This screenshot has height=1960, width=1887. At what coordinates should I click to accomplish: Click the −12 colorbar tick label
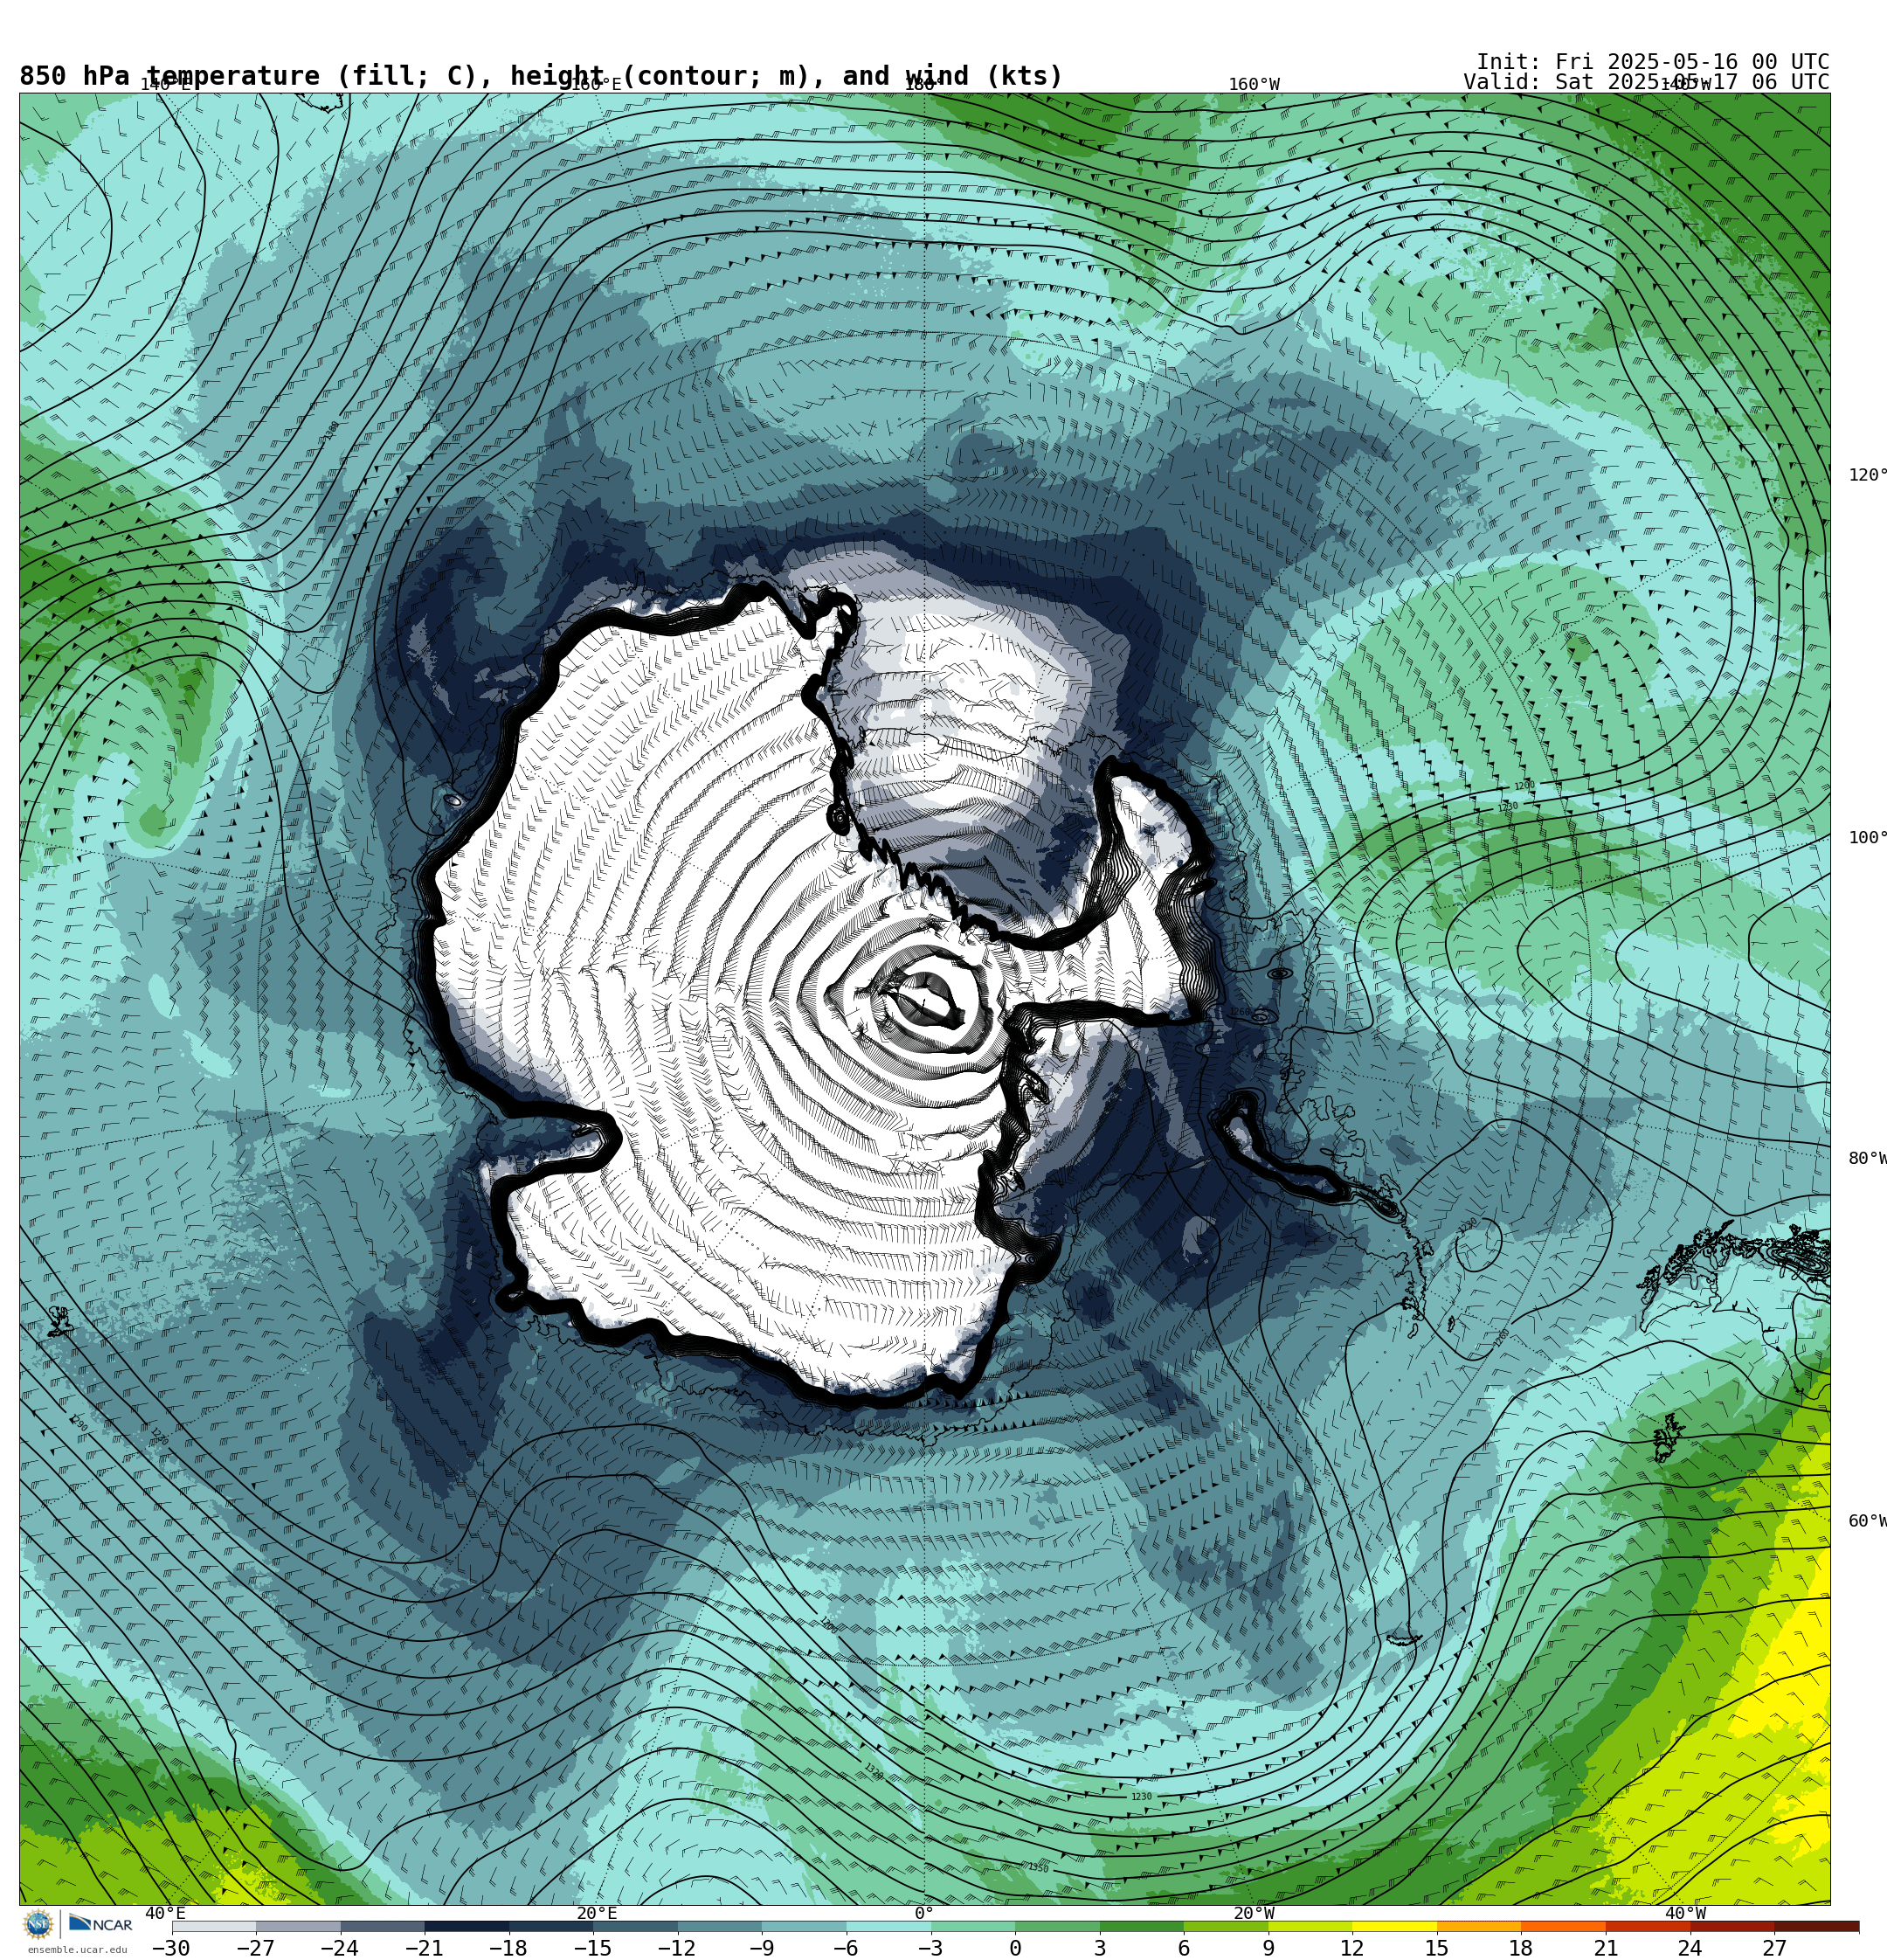[677, 1948]
